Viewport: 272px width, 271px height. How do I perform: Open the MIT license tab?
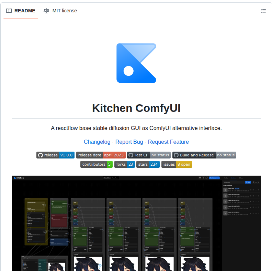pos(60,11)
